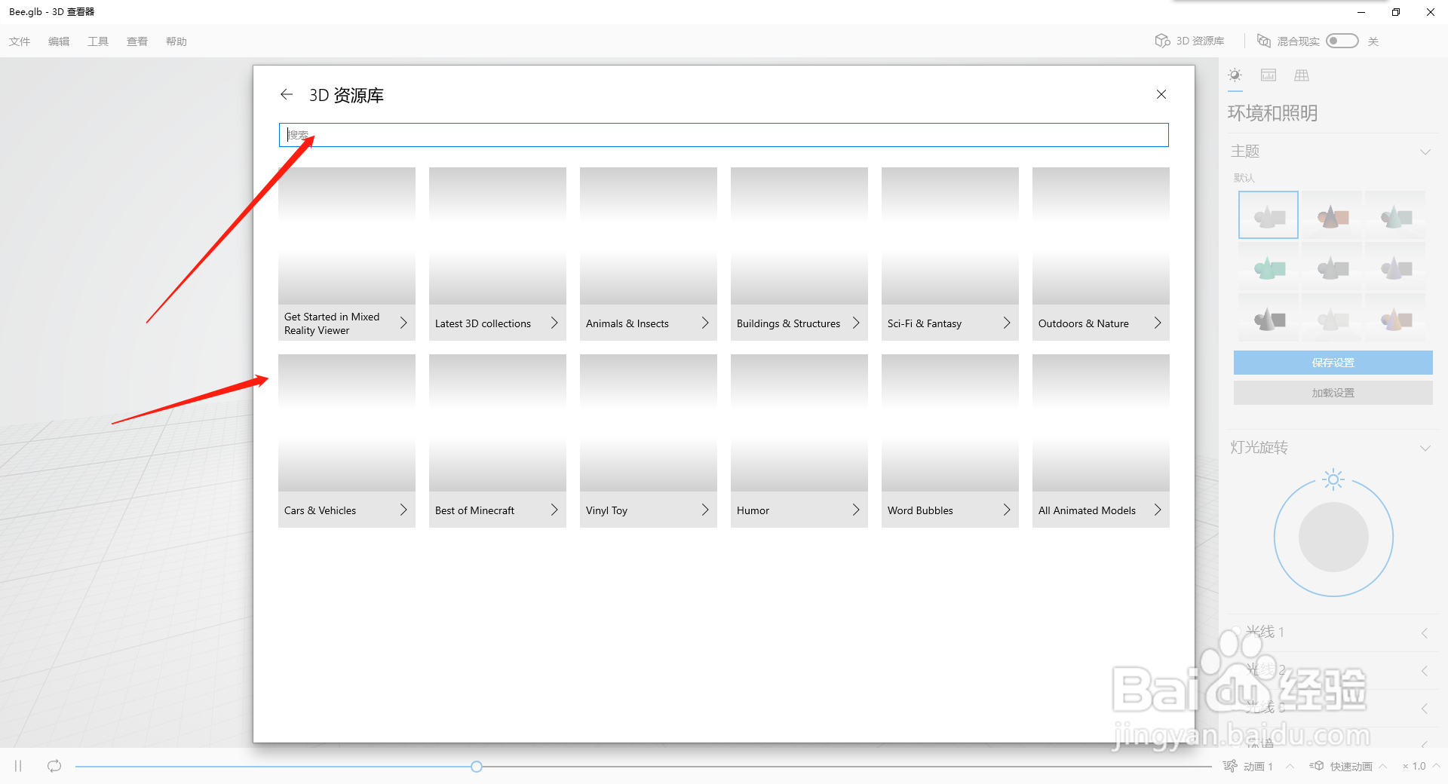Click the 加载设置 button
1448x784 pixels.
(1333, 393)
